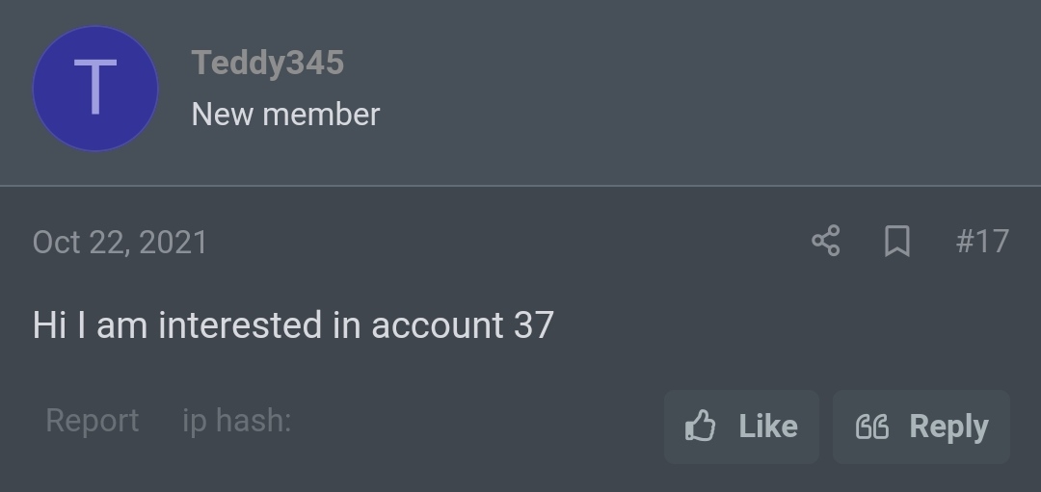This screenshot has height=492, width=1041.
Task: Bookmark this post using the bookmark icon
Action: 897,241
